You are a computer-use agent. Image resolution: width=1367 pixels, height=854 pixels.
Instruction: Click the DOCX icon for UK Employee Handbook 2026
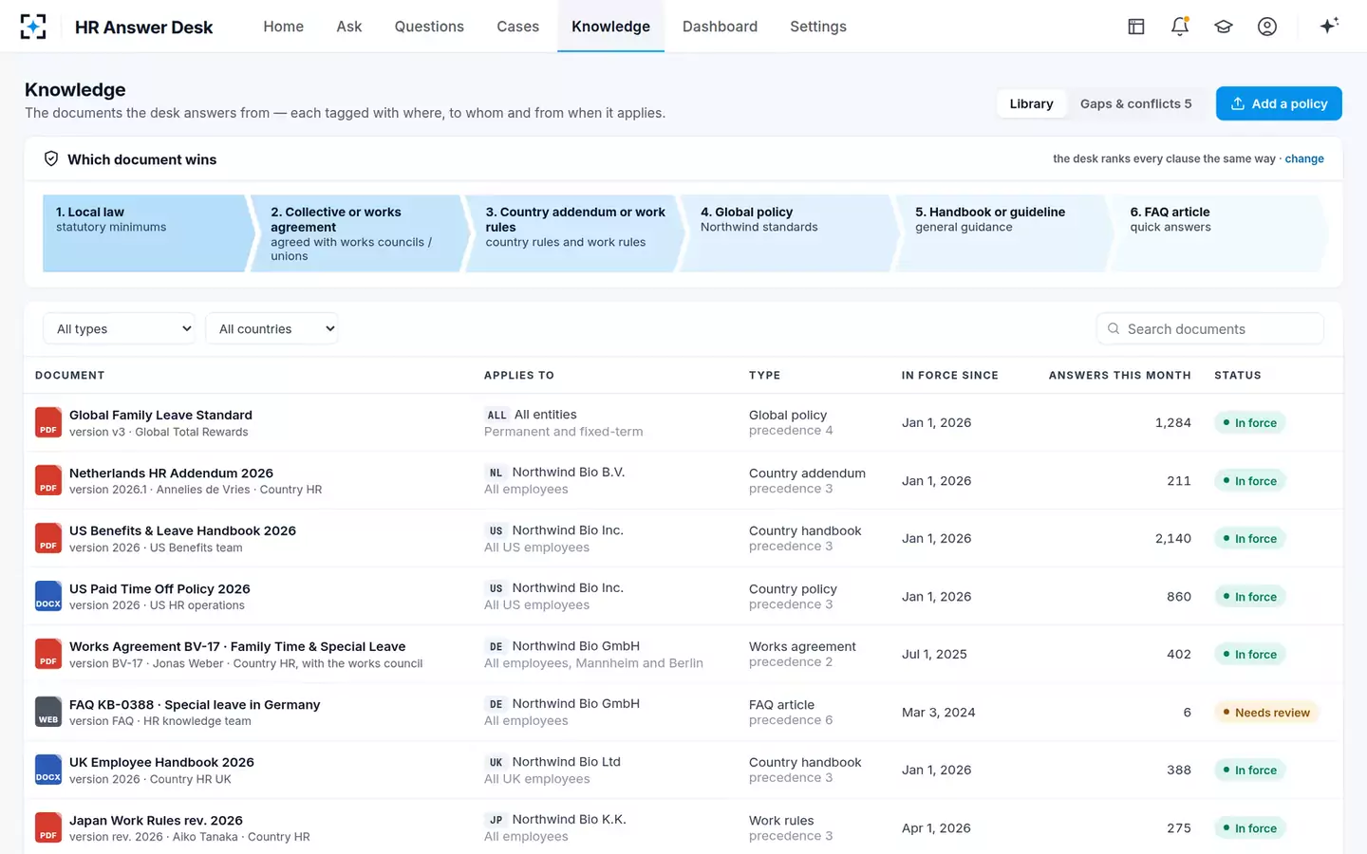(x=48, y=770)
